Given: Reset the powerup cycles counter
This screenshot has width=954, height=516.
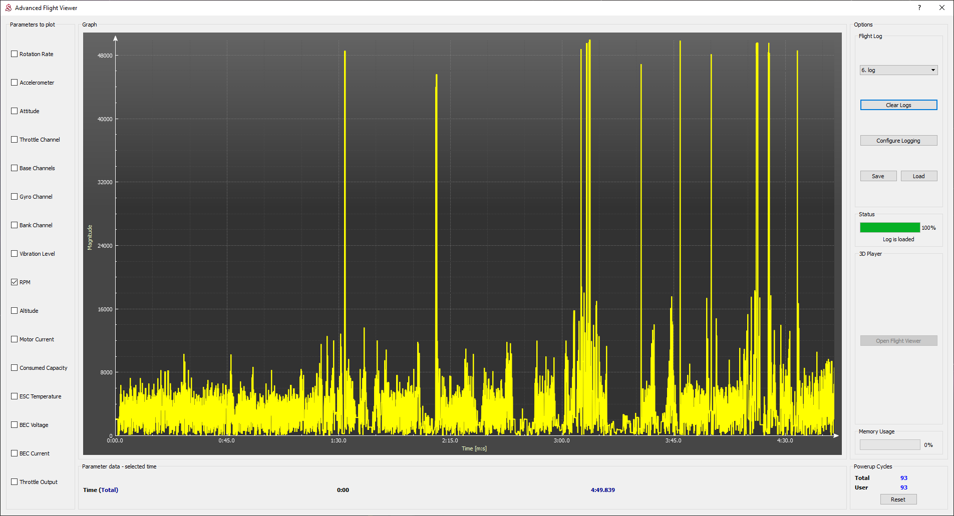Looking at the screenshot, I should (898, 499).
